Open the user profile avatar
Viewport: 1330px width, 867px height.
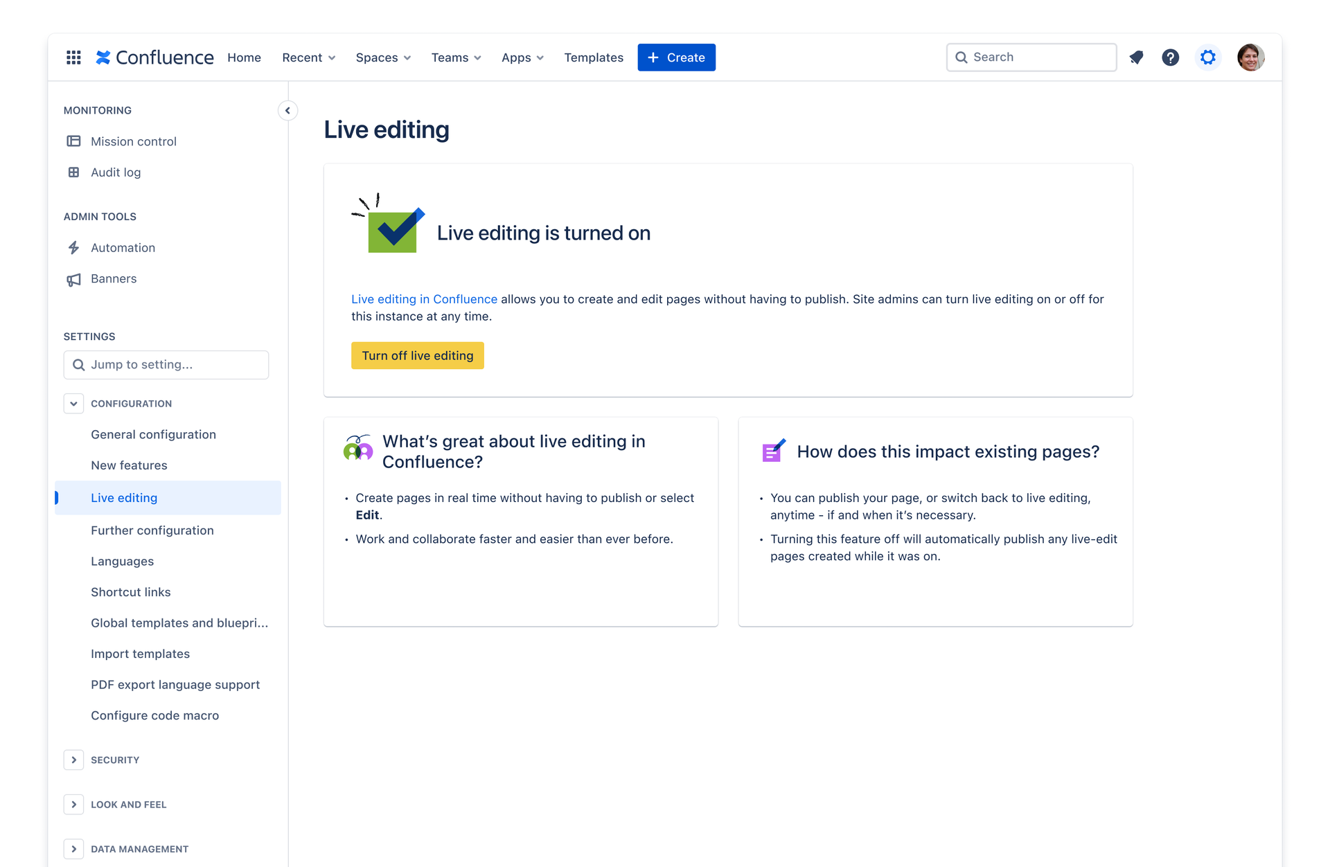(x=1250, y=57)
